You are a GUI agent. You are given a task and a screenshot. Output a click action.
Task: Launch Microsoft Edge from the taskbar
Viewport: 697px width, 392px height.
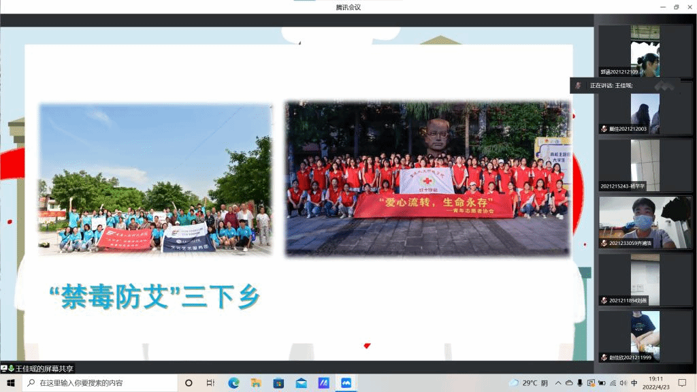click(x=233, y=383)
